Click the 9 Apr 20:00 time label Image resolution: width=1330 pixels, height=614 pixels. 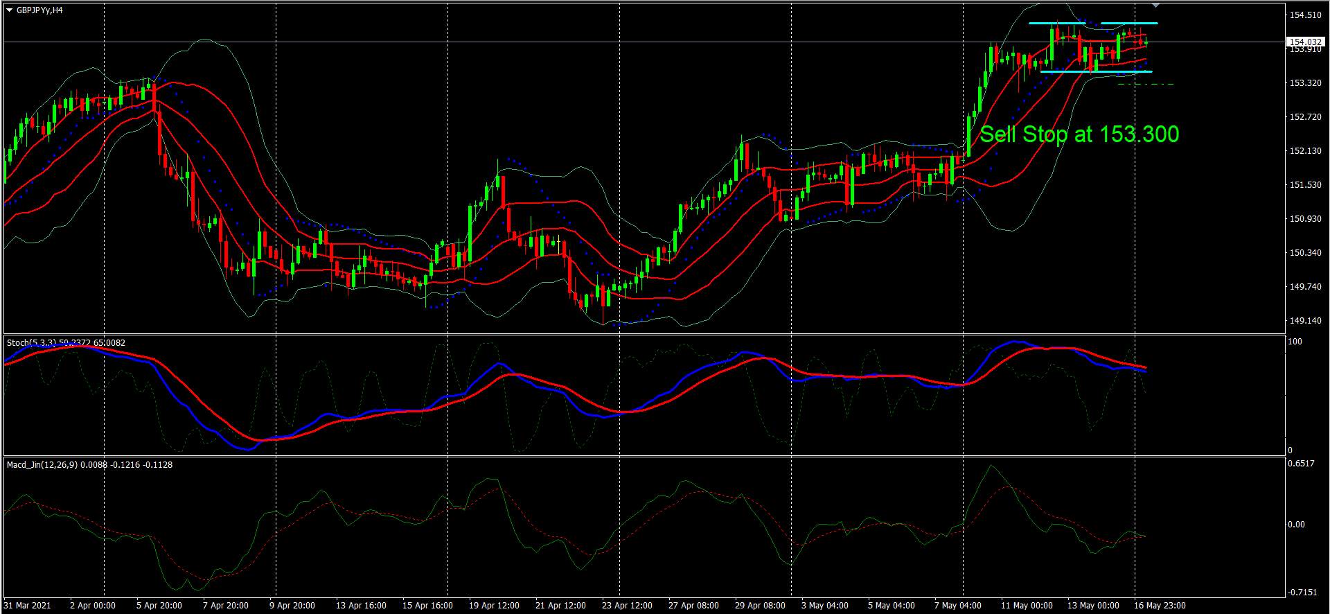pyautogui.click(x=292, y=606)
